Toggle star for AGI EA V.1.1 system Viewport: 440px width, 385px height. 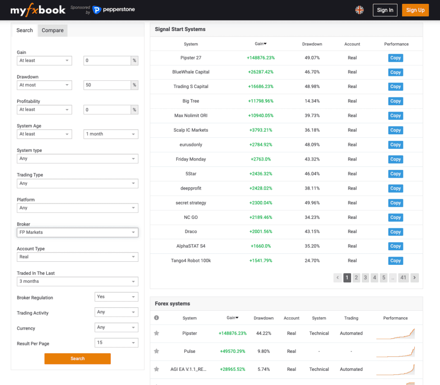[x=156, y=369]
